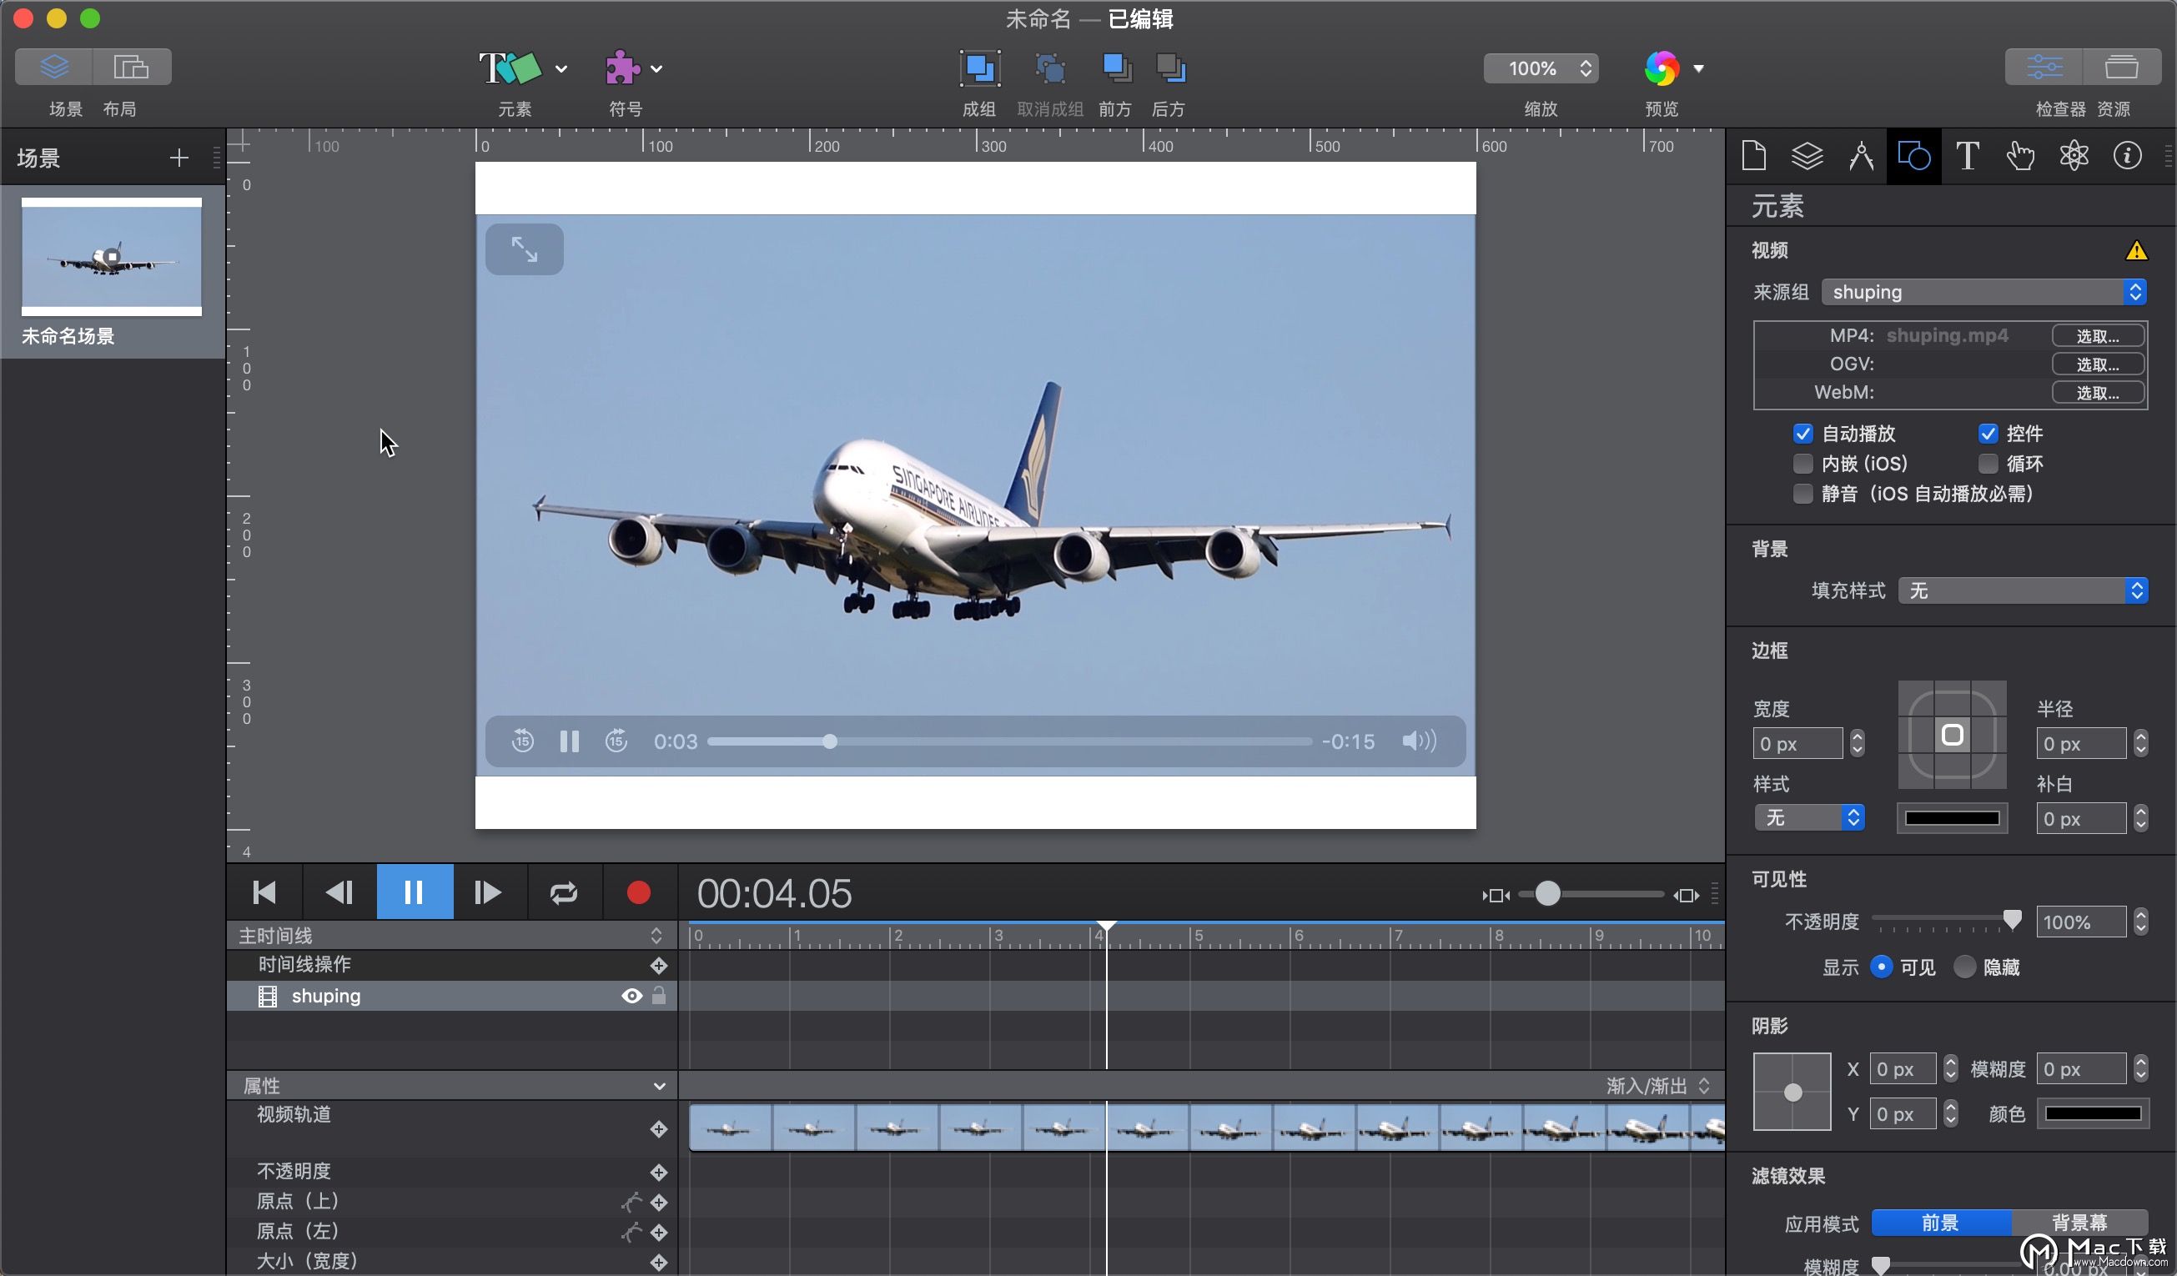2177x1276 pixels.
Task: Skip forward 15 seconds in video
Action: (x=616, y=741)
